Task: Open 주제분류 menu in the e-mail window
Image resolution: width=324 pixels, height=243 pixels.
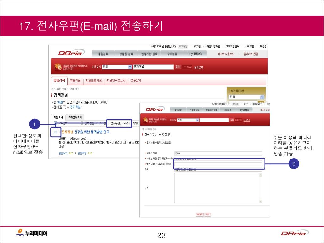Action: 228,110
